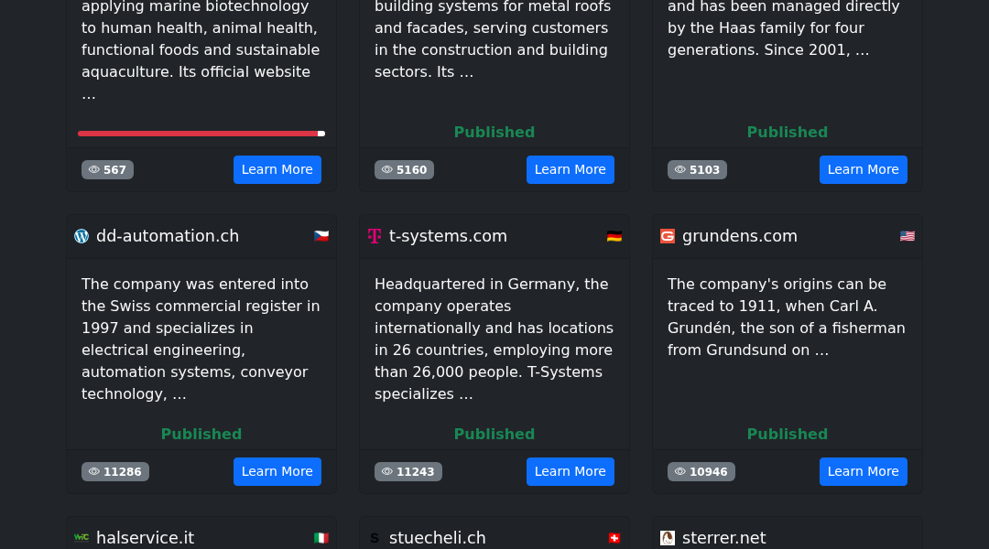Screen dimensions: 989x549
Task: Select the t-systems.com title
Action: tap(448, 236)
